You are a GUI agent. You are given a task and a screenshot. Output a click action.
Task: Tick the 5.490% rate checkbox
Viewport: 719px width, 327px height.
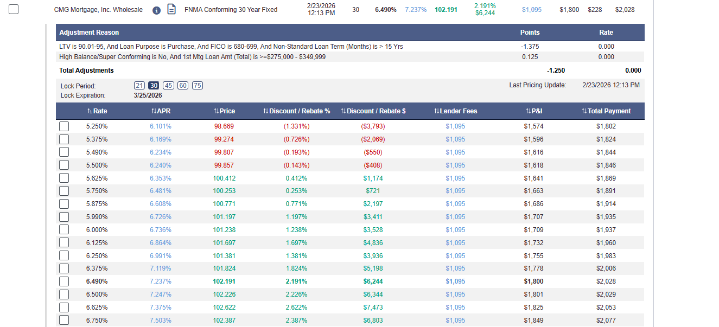tap(64, 152)
